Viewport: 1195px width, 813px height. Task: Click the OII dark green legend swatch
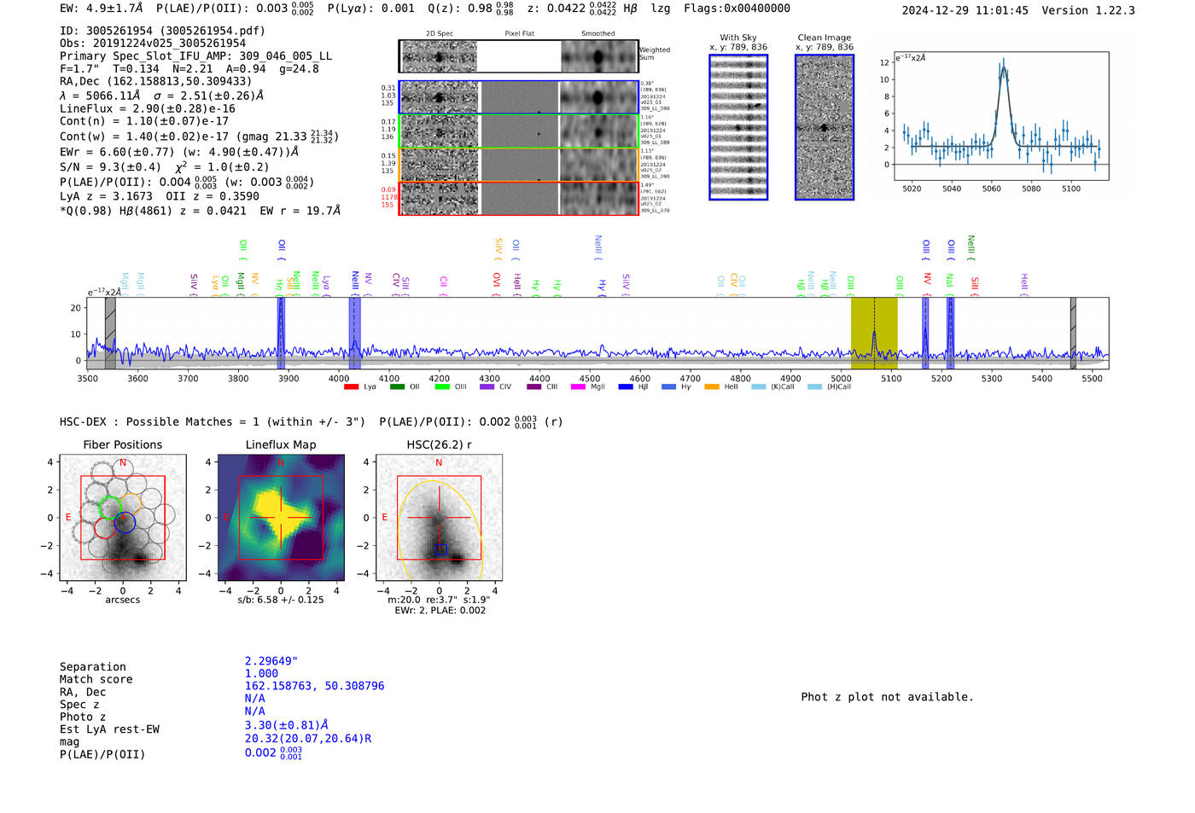click(397, 387)
